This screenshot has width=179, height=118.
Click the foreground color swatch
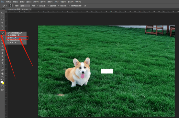point(2,82)
